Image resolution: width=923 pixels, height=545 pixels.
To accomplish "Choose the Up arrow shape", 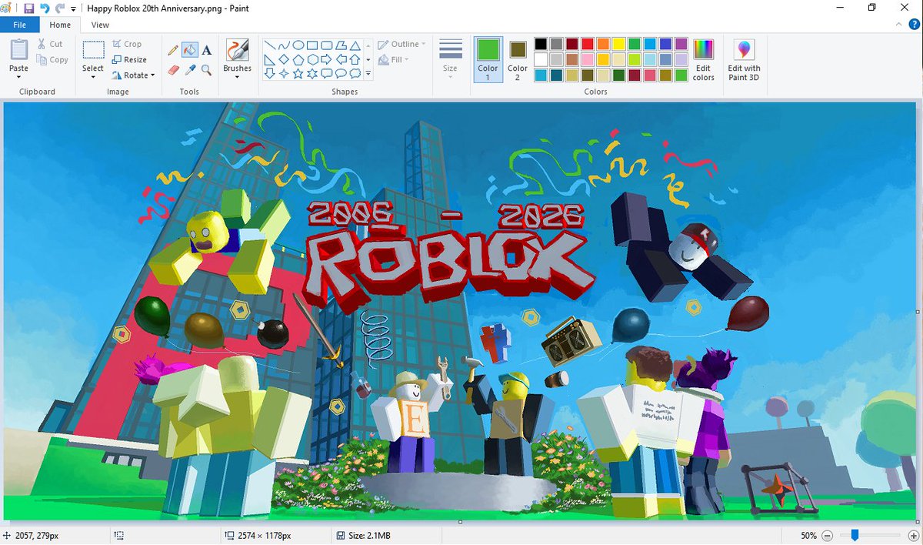I will (355, 59).
